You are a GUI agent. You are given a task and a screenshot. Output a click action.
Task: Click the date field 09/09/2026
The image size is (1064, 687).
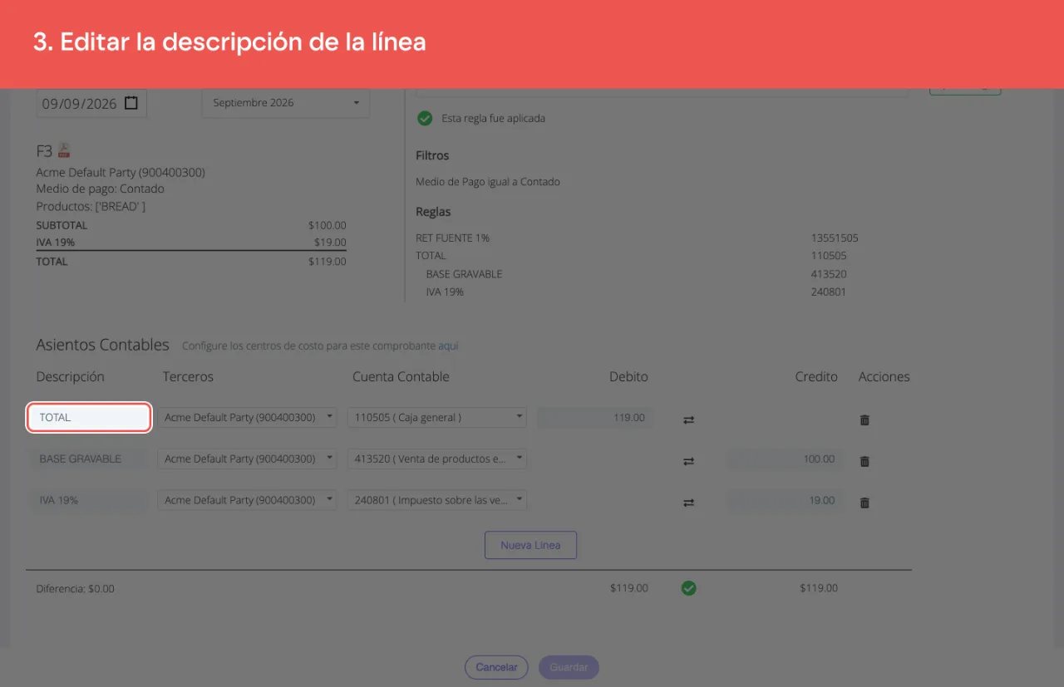[91, 104]
